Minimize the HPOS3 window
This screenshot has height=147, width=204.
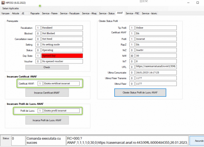coord(189,3)
